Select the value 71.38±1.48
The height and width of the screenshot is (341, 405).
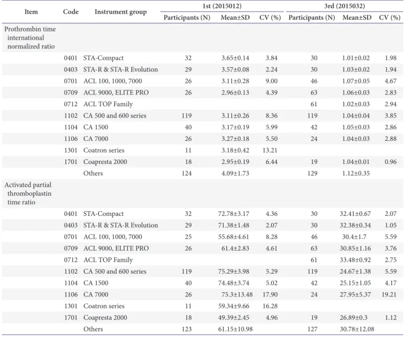coord(234,225)
